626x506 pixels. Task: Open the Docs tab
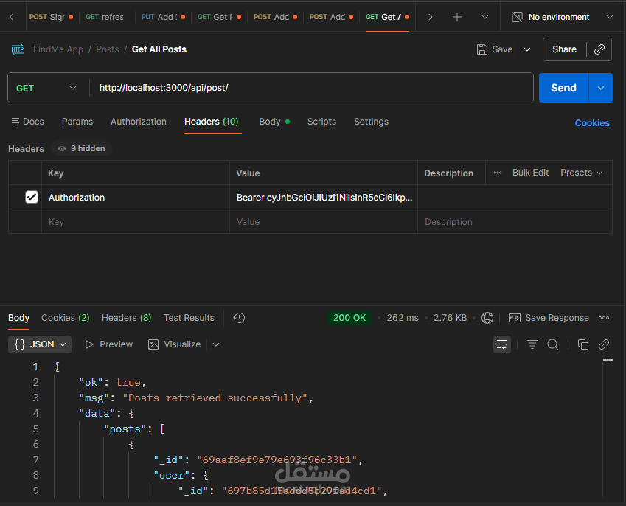tap(27, 122)
